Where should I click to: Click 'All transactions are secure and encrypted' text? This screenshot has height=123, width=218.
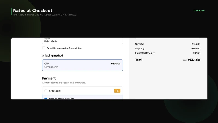64,83
